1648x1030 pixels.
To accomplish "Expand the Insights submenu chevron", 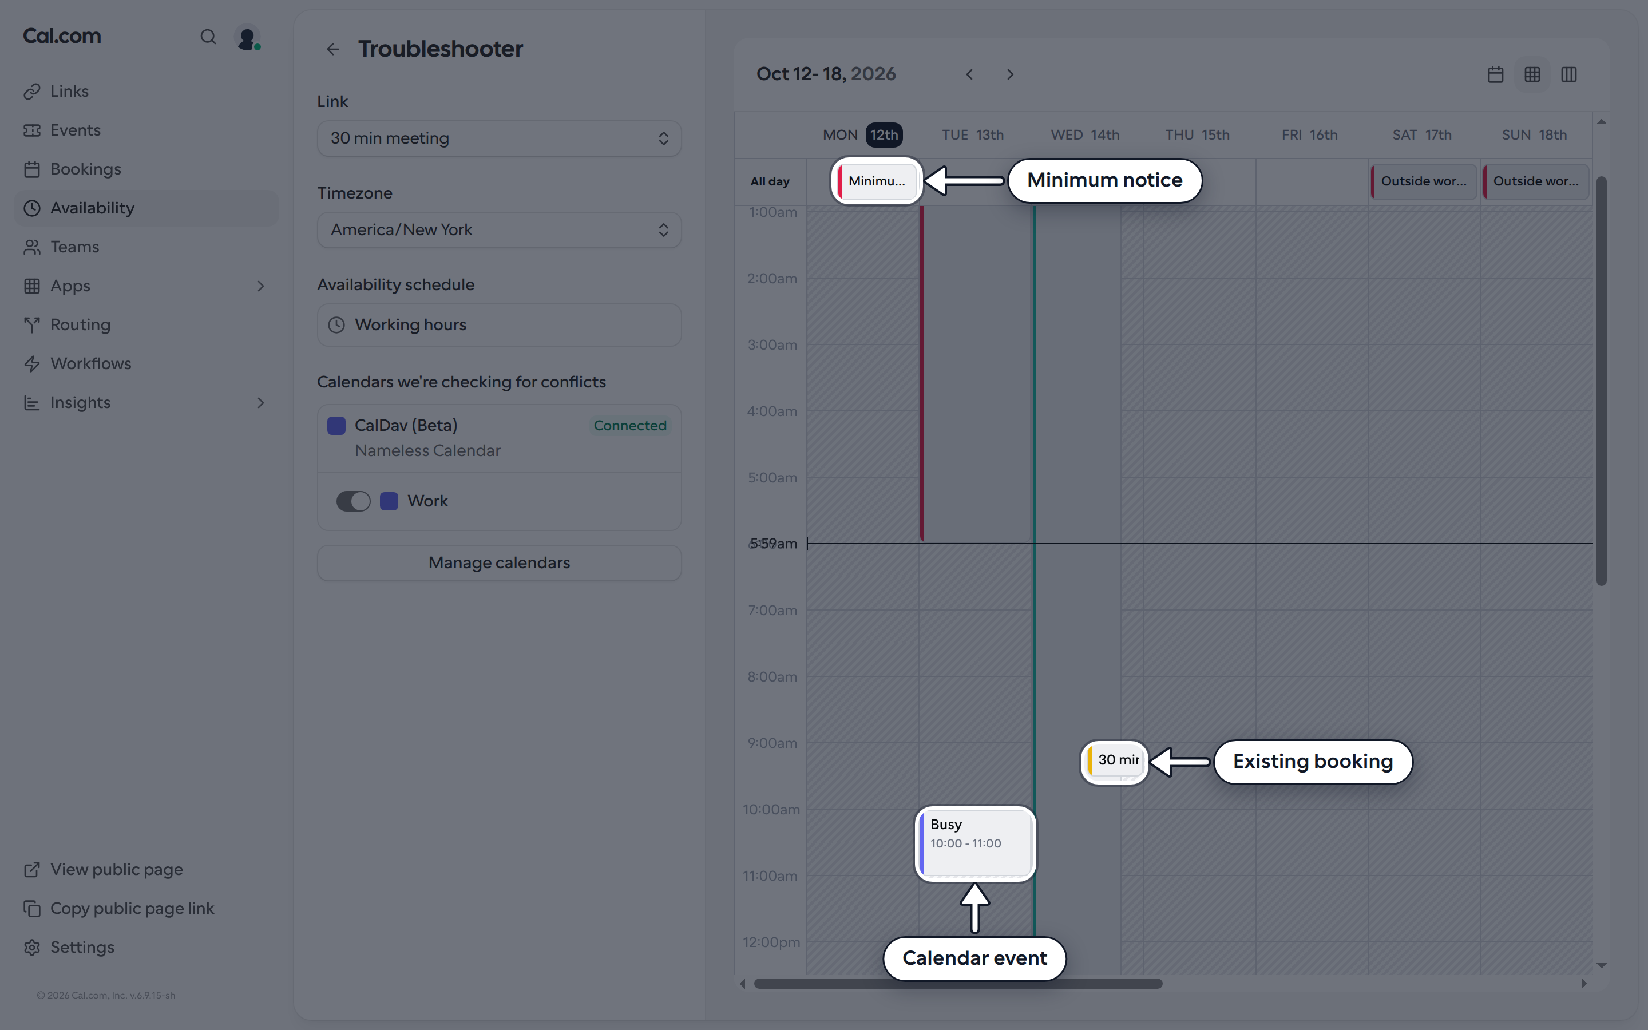I will click(261, 403).
